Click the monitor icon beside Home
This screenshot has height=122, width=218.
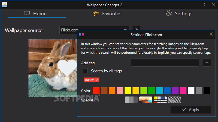pos(27,13)
